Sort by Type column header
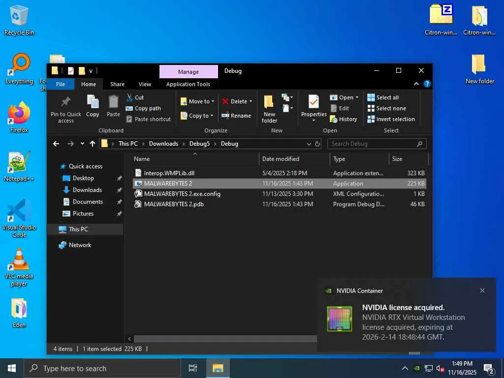This screenshot has width=504, height=378. point(359,159)
